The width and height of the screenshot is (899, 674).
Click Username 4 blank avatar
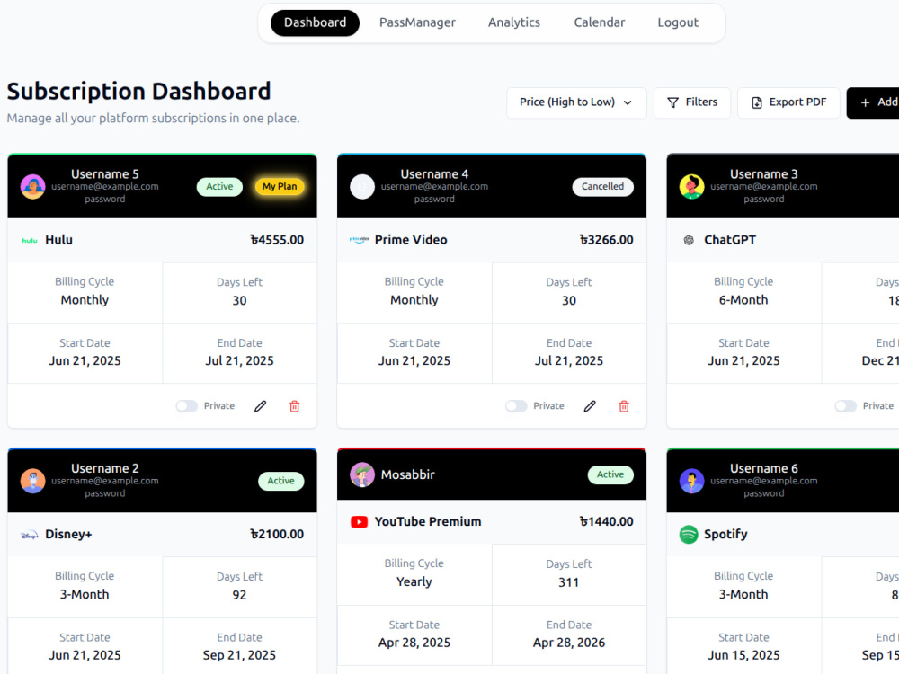click(362, 187)
